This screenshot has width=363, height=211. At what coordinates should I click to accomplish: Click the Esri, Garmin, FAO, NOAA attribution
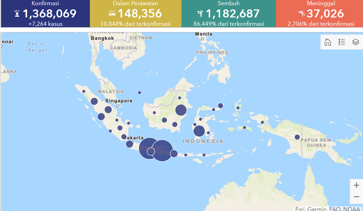[328, 209]
